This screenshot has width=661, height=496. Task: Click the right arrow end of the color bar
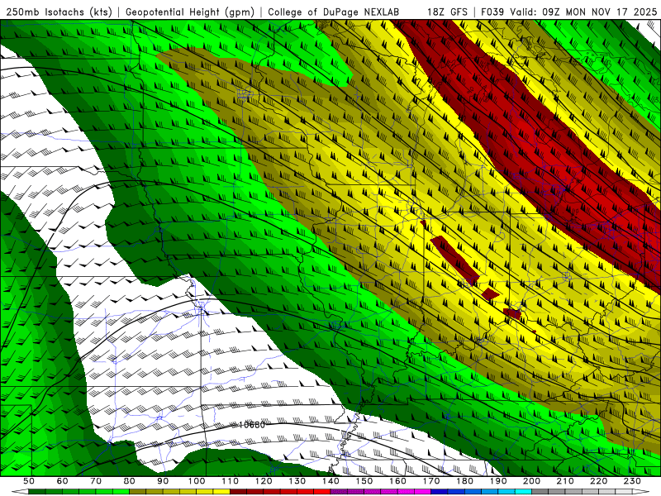(x=641, y=491)
